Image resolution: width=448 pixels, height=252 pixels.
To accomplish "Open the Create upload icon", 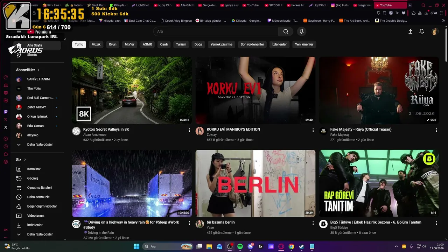I will [411, 31].
